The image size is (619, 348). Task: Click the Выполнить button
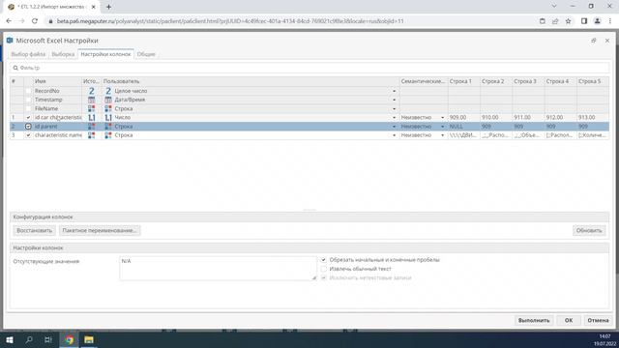534,320
